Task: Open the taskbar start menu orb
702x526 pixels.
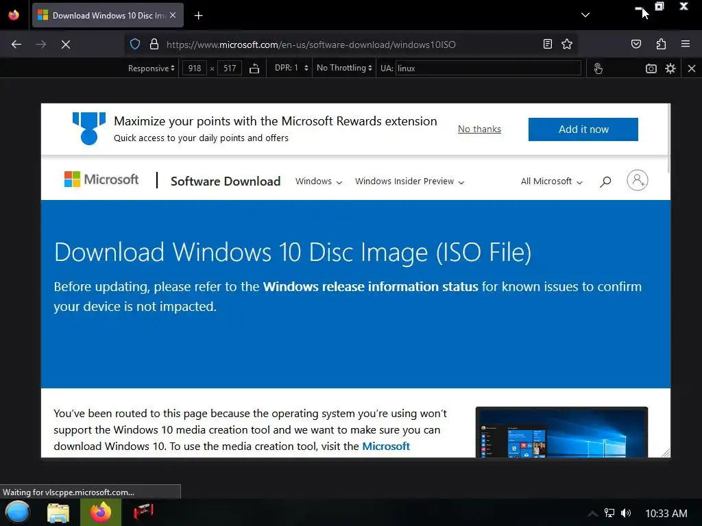Action: coord(17,512)
